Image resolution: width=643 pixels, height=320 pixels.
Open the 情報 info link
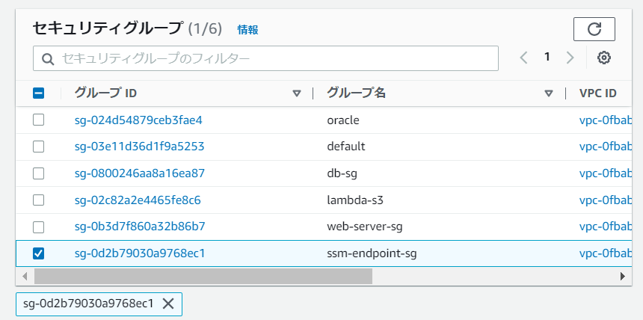(x=247, y=30)
